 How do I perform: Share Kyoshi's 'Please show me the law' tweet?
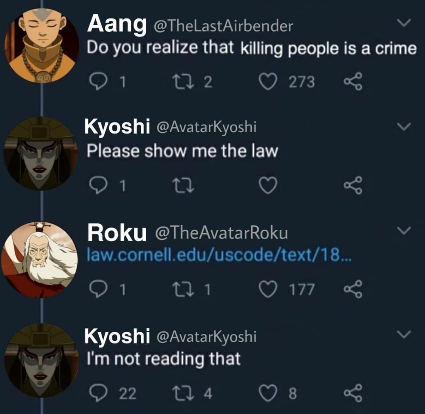(x=353, y=186)
